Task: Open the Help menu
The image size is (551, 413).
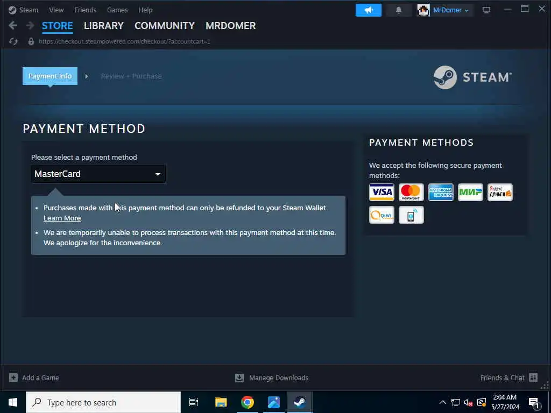Action: click(145, 10)
